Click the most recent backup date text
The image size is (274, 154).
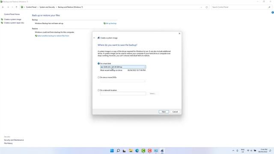point(137,70)
